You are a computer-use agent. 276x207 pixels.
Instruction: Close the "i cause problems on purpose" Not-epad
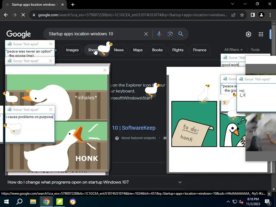[51, 109]
